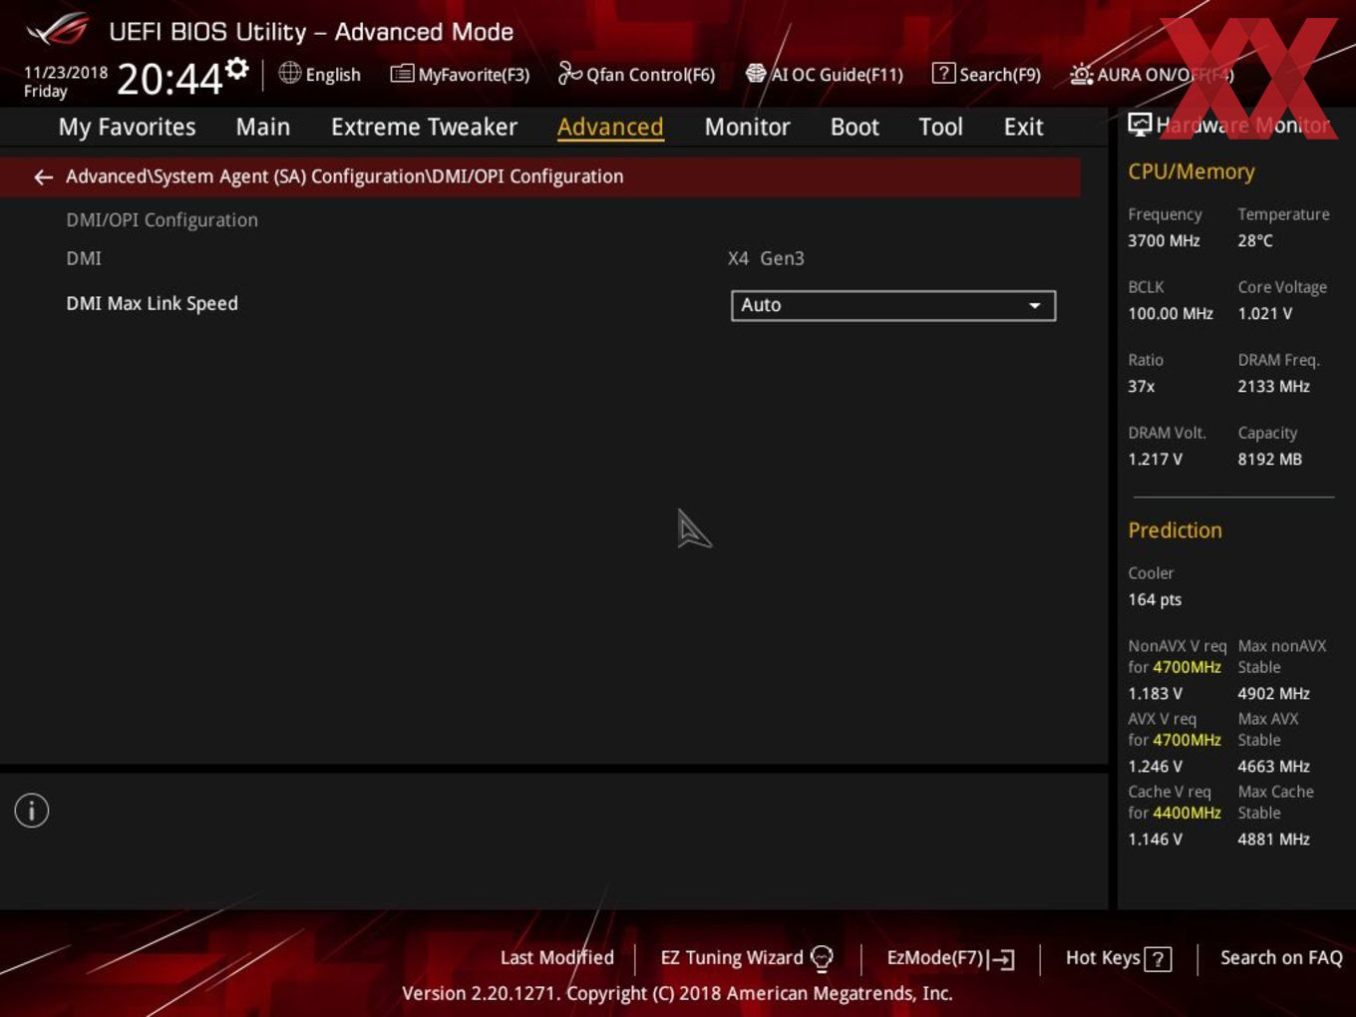Click BCLK value 100.00 MHz
Viewport: 1356px width, 1017px height.
1171,313
